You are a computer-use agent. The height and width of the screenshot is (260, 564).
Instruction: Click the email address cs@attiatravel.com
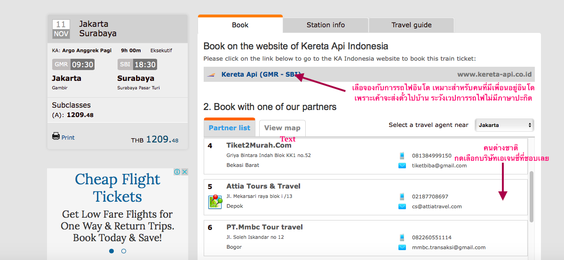tap(437, 206)
